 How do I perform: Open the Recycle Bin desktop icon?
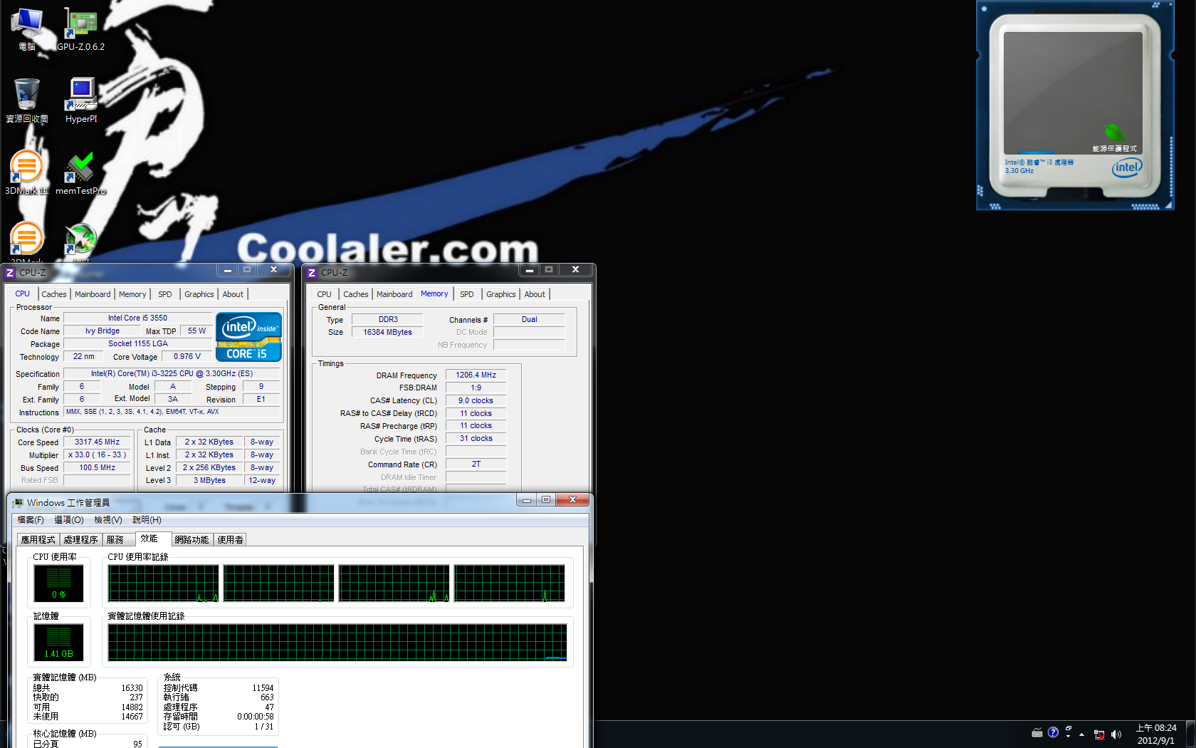coord(27,100)
